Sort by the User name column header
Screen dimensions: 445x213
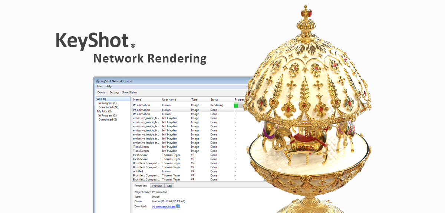coord(176,99)
